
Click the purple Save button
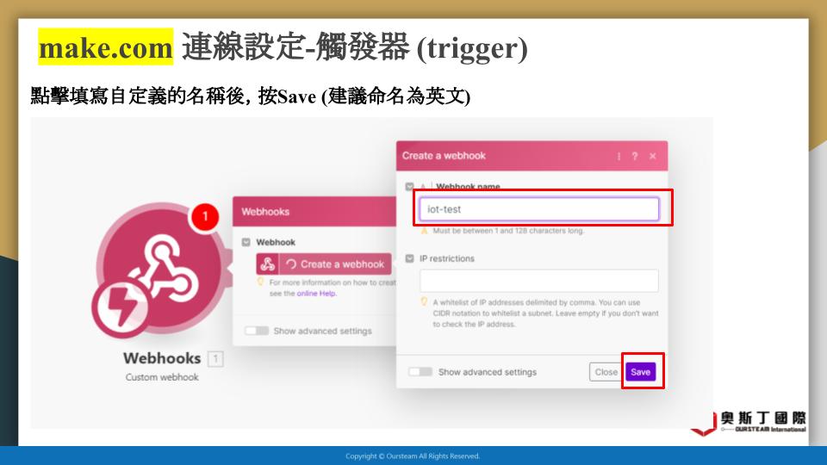coord(640,372)
